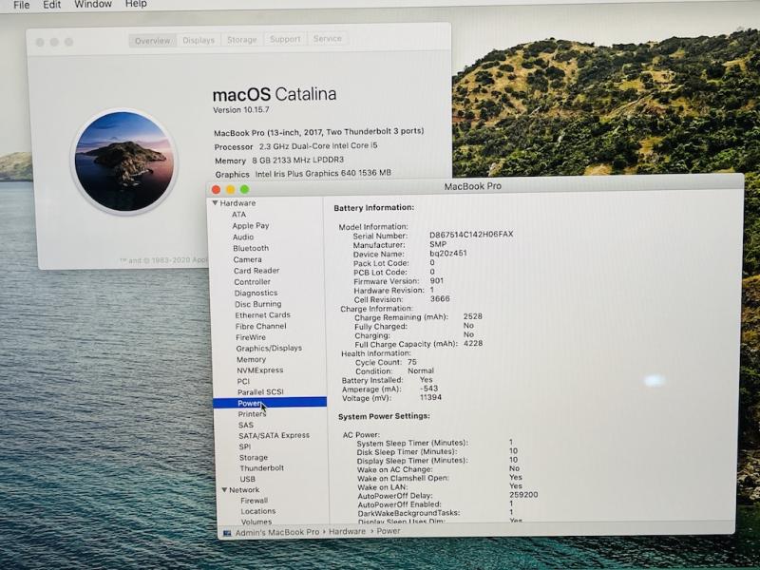
Task: Select the highlighted Power row
Action: (x=270, y=403)
